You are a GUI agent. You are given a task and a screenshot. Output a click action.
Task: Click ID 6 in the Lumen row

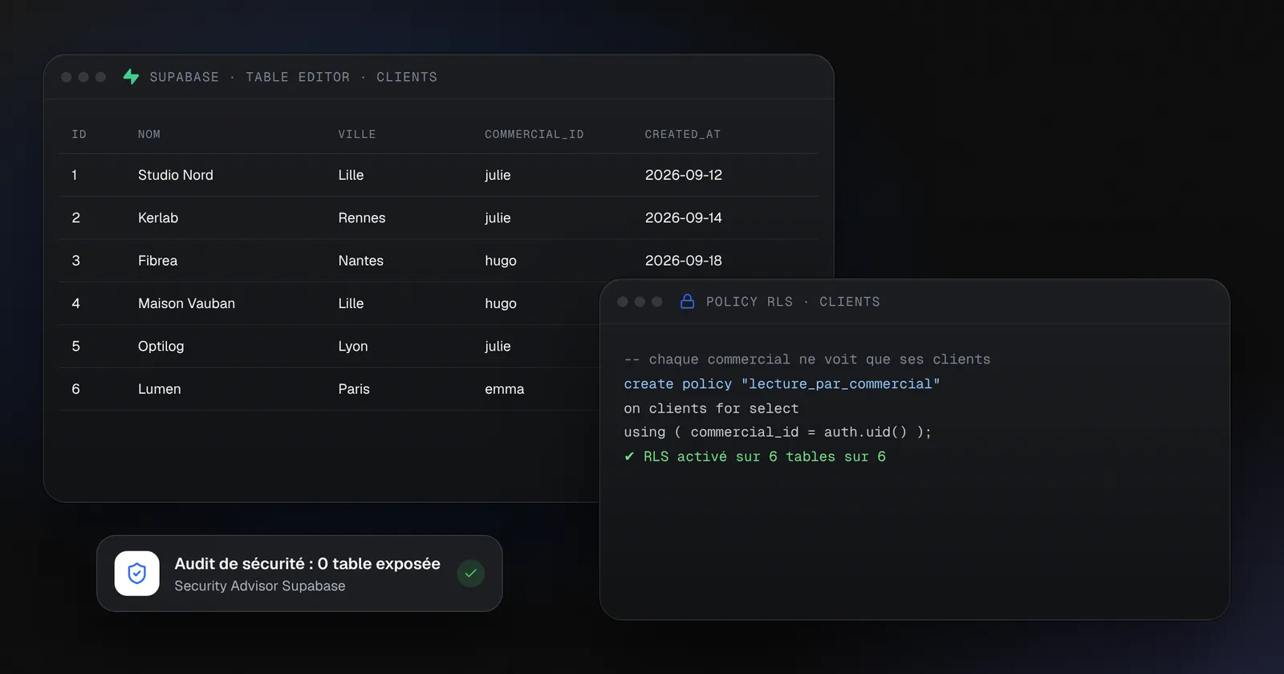75,389
